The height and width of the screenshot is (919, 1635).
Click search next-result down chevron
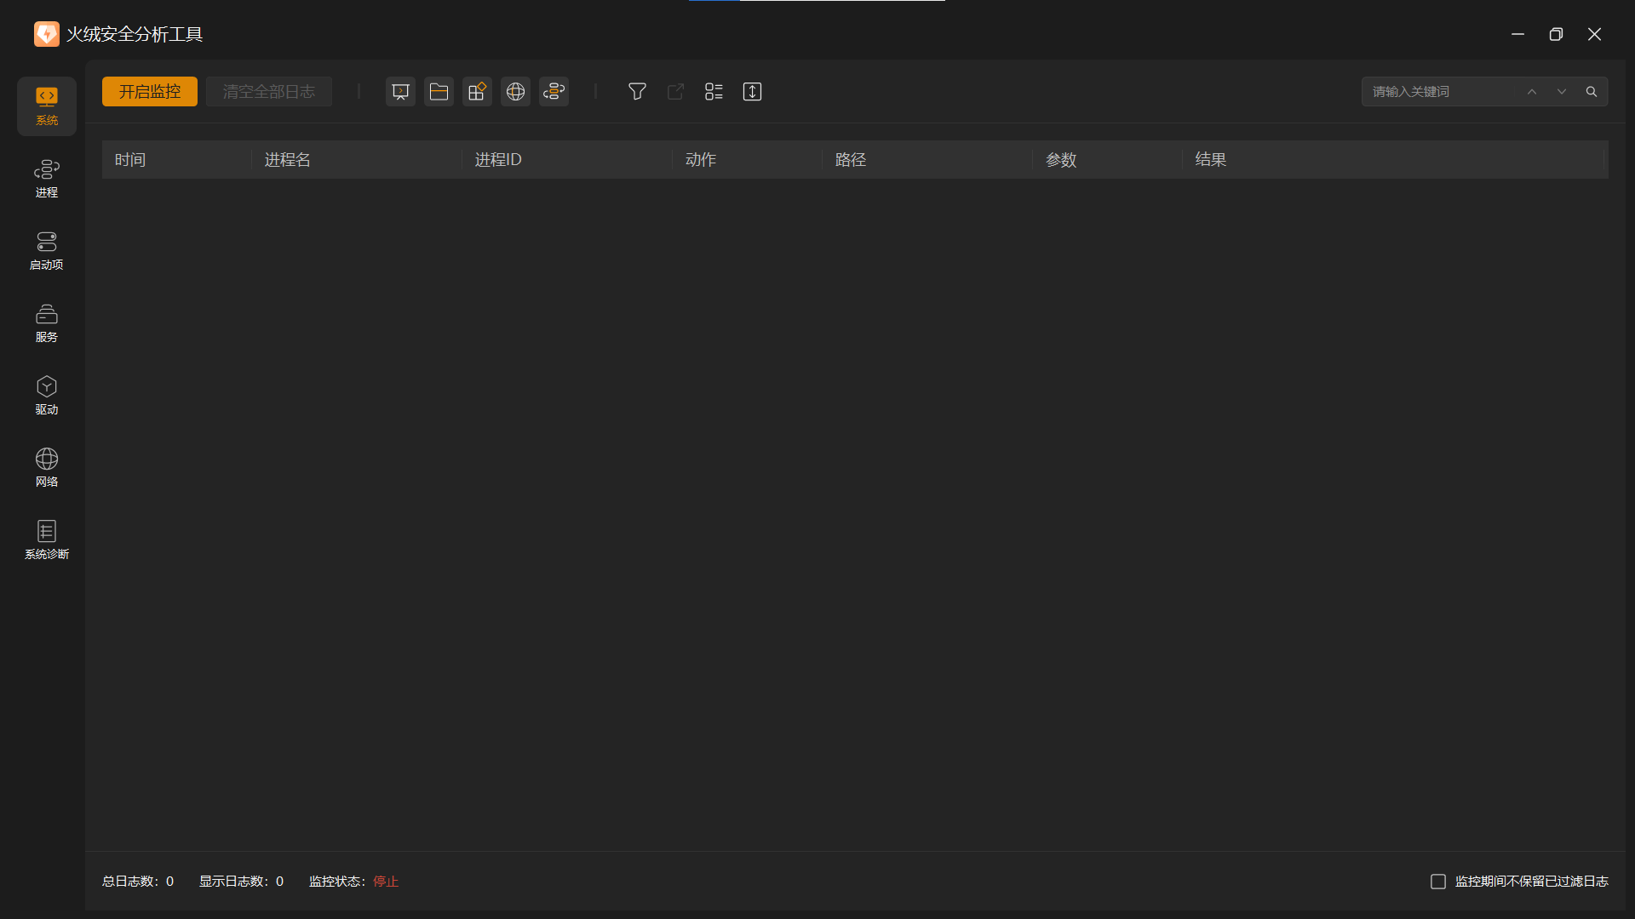tap(1562, 92)
